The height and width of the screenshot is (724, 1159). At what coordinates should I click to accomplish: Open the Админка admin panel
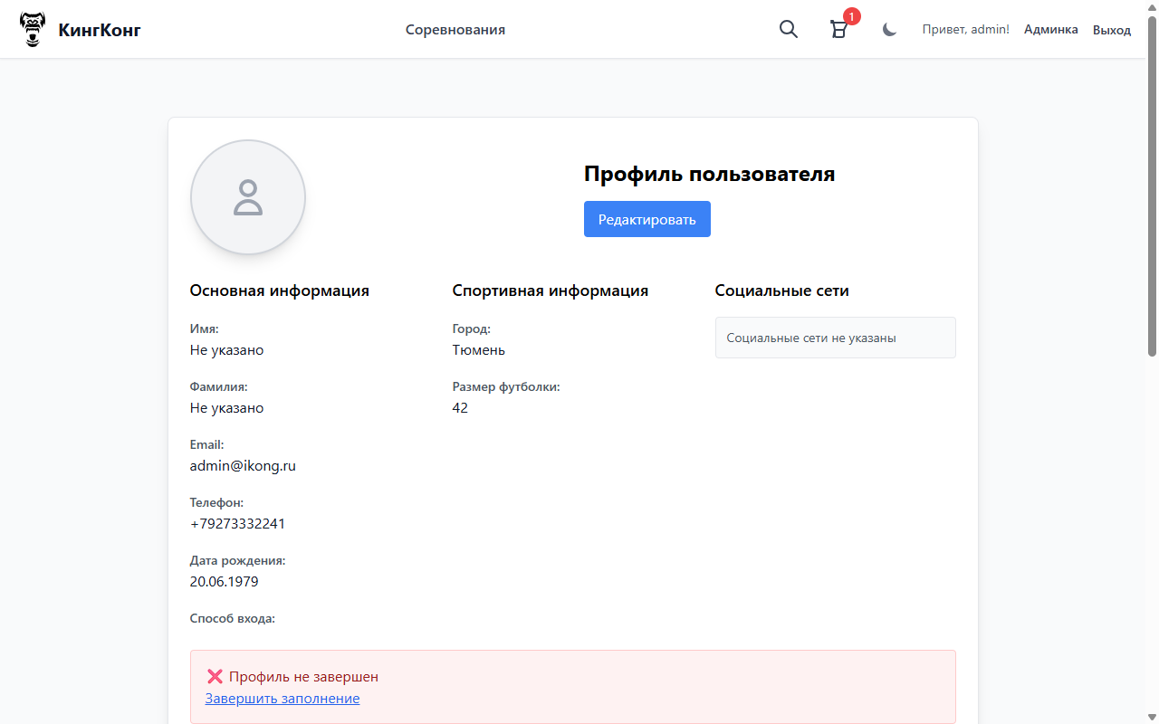pos(1050,29)
